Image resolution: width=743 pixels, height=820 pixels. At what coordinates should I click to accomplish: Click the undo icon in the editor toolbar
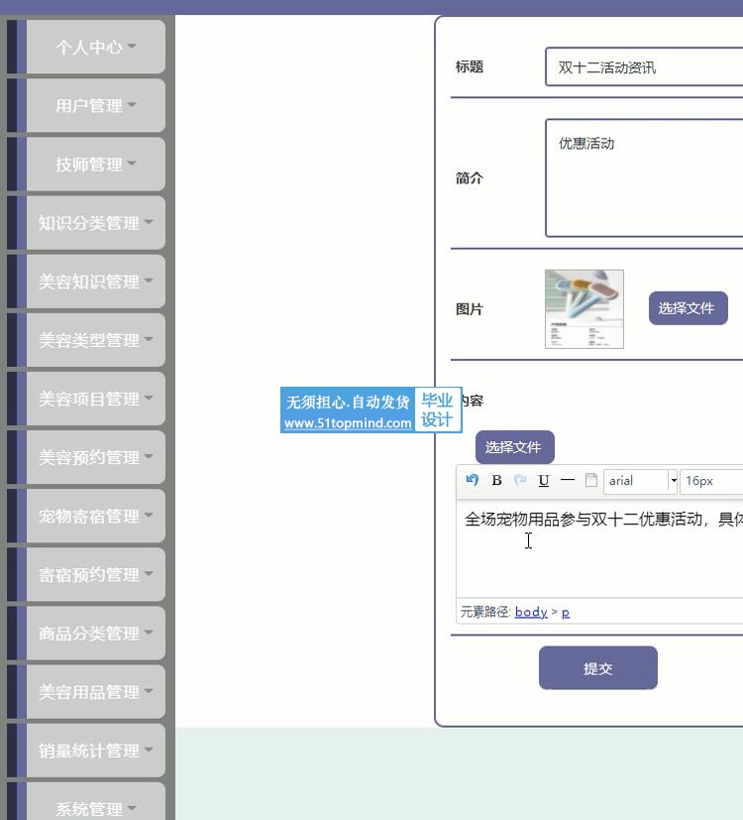[472, 480]
